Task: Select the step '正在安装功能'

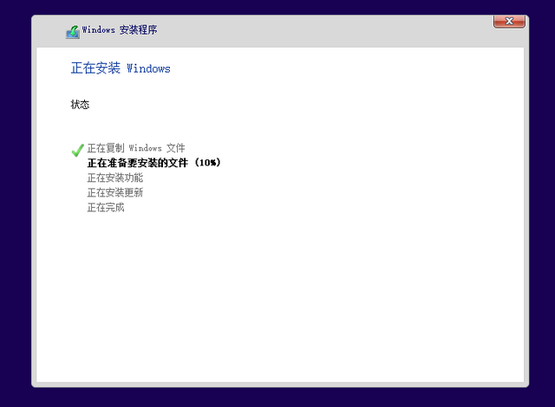Action: [115, 178]
